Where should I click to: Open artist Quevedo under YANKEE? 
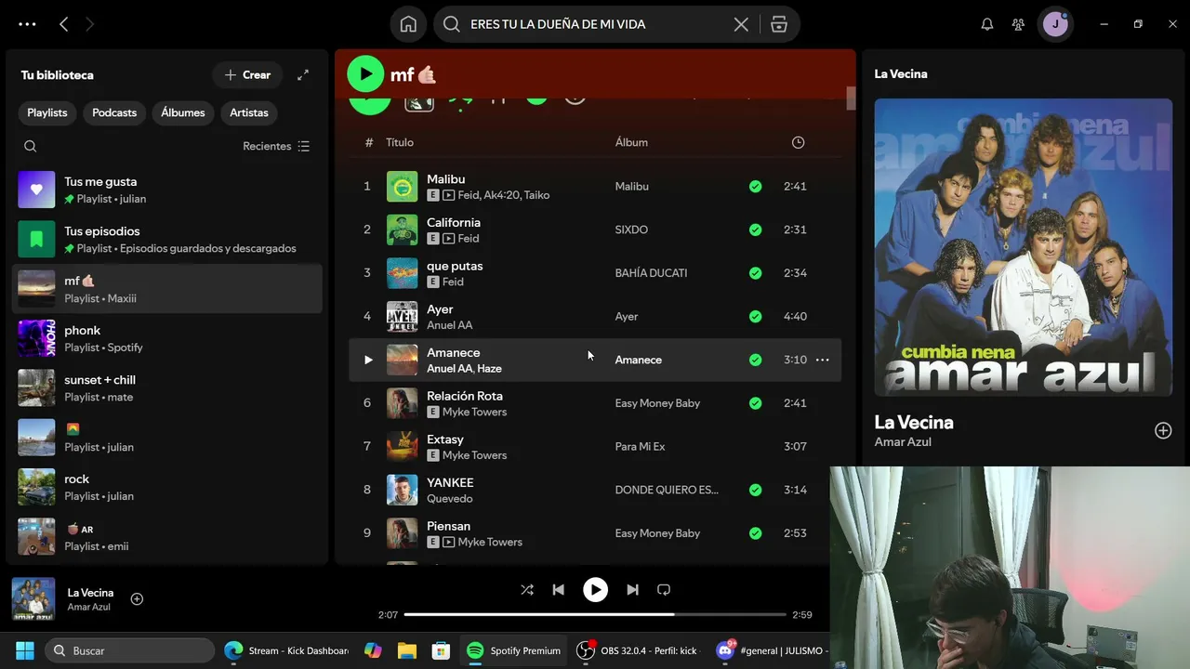450,499
